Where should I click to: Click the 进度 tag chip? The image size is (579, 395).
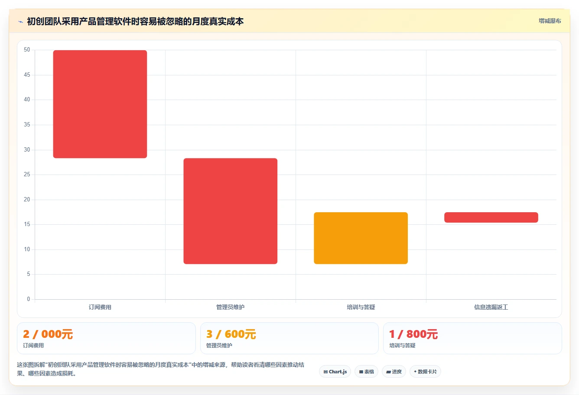(394, 372)
